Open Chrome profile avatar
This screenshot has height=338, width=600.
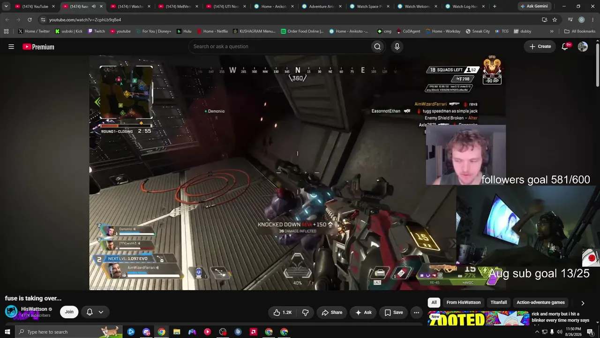(x=581, y=20)
